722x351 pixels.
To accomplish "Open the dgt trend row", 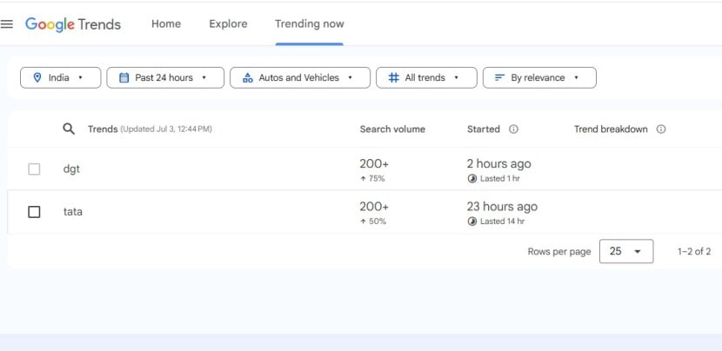I will tap(364, 169).
